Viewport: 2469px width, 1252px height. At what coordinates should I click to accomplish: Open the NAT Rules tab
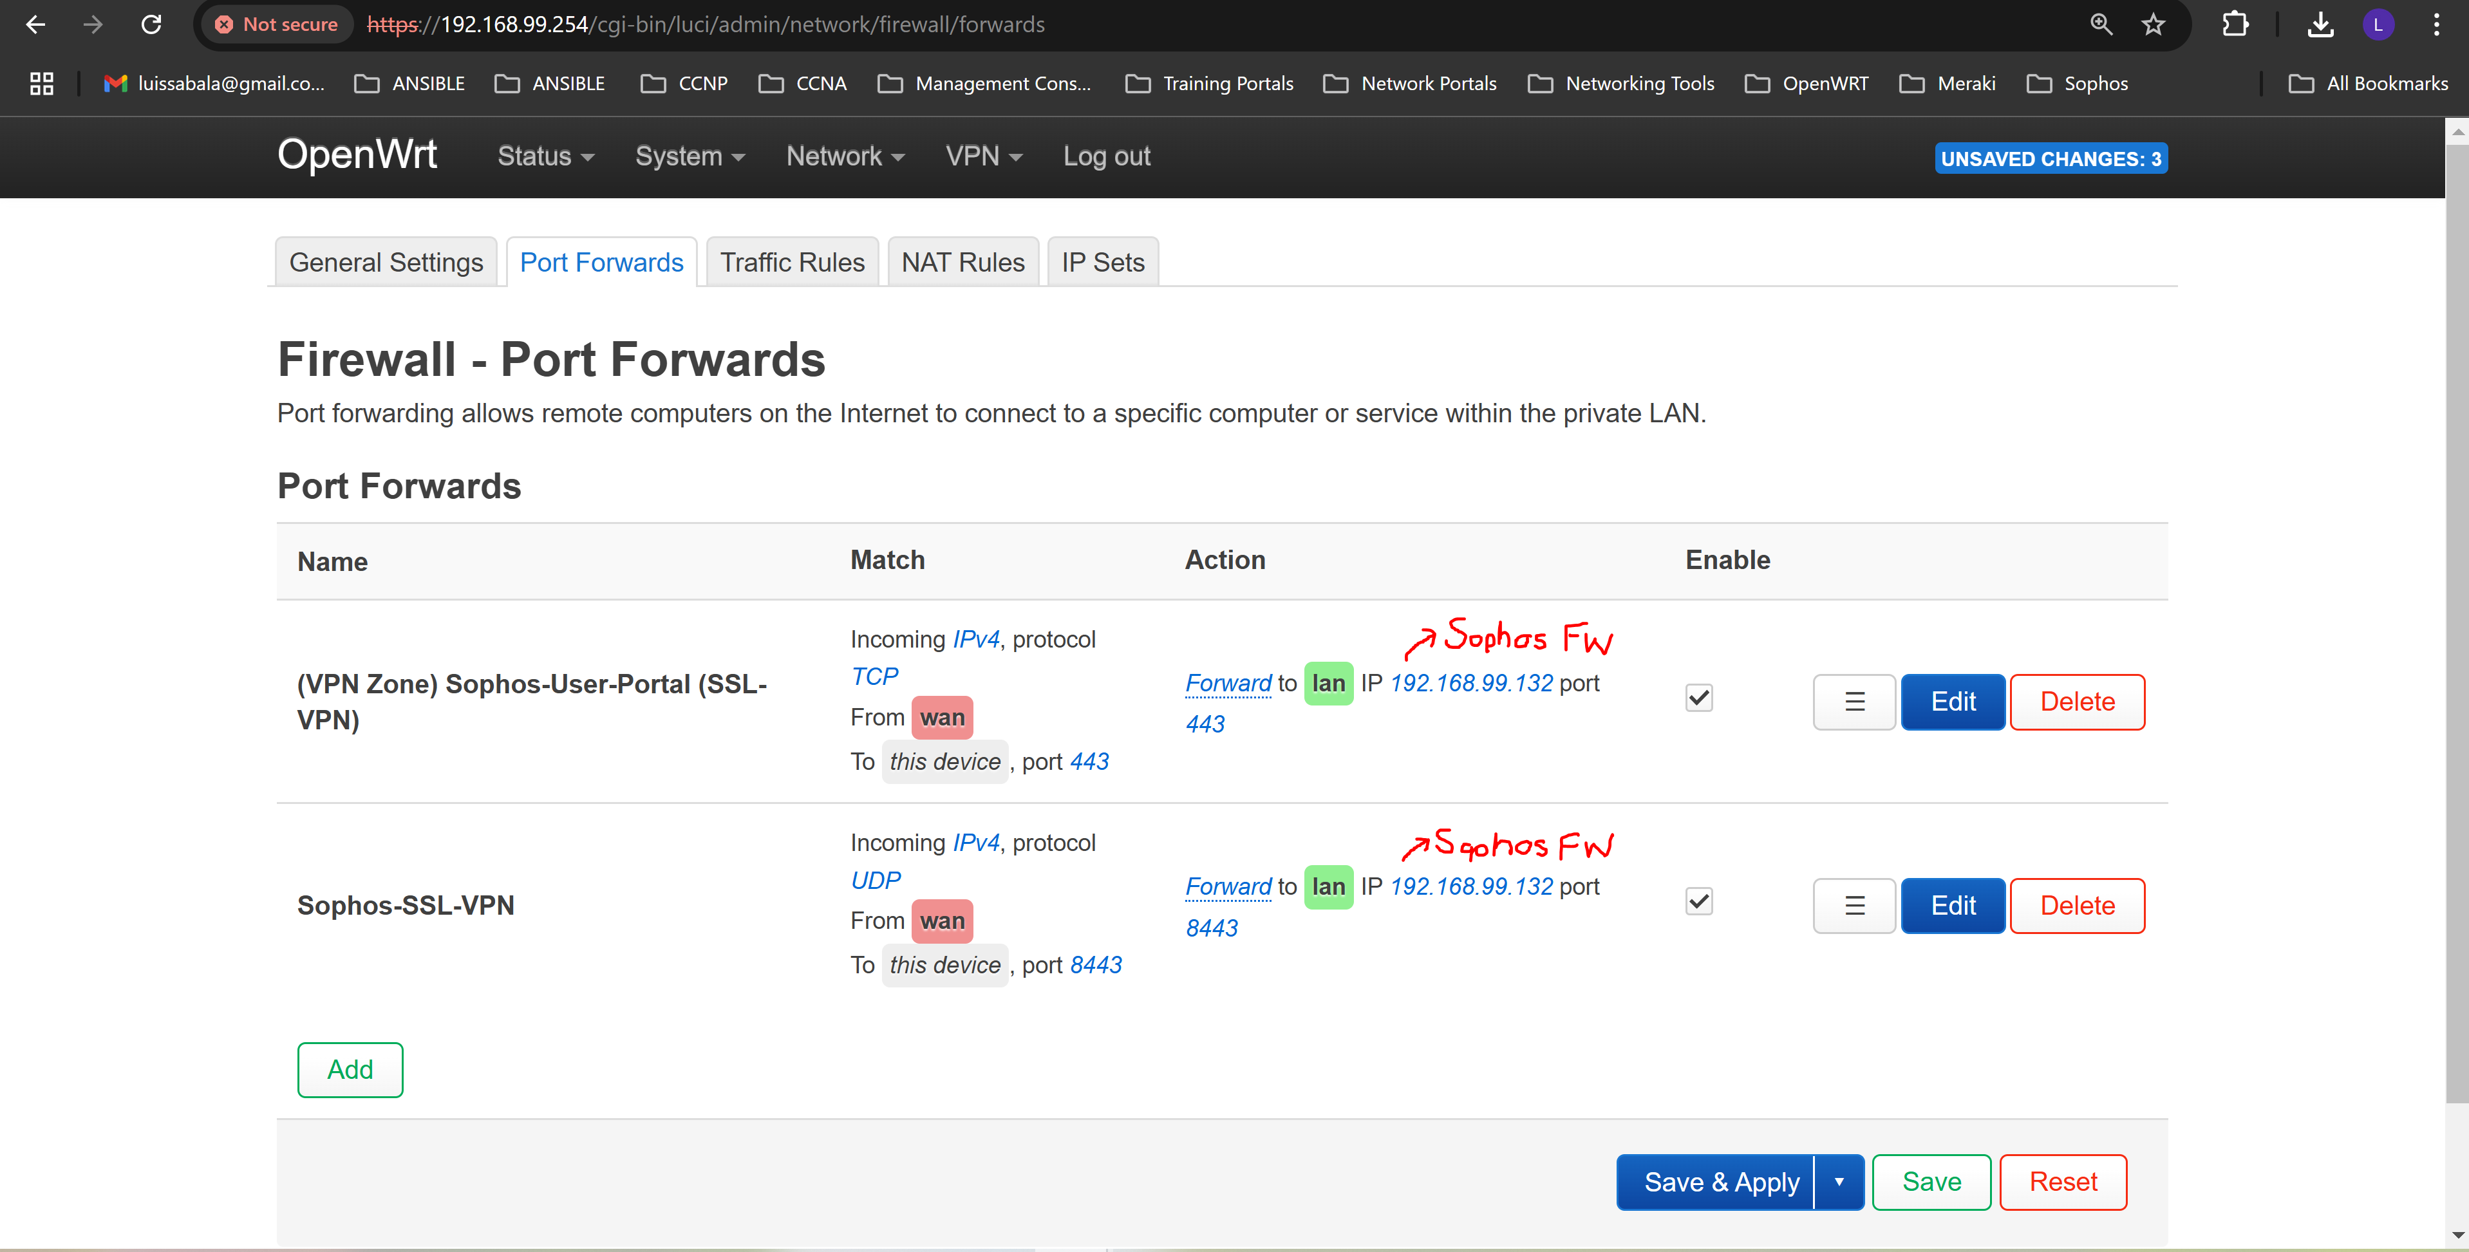point(962,263)
